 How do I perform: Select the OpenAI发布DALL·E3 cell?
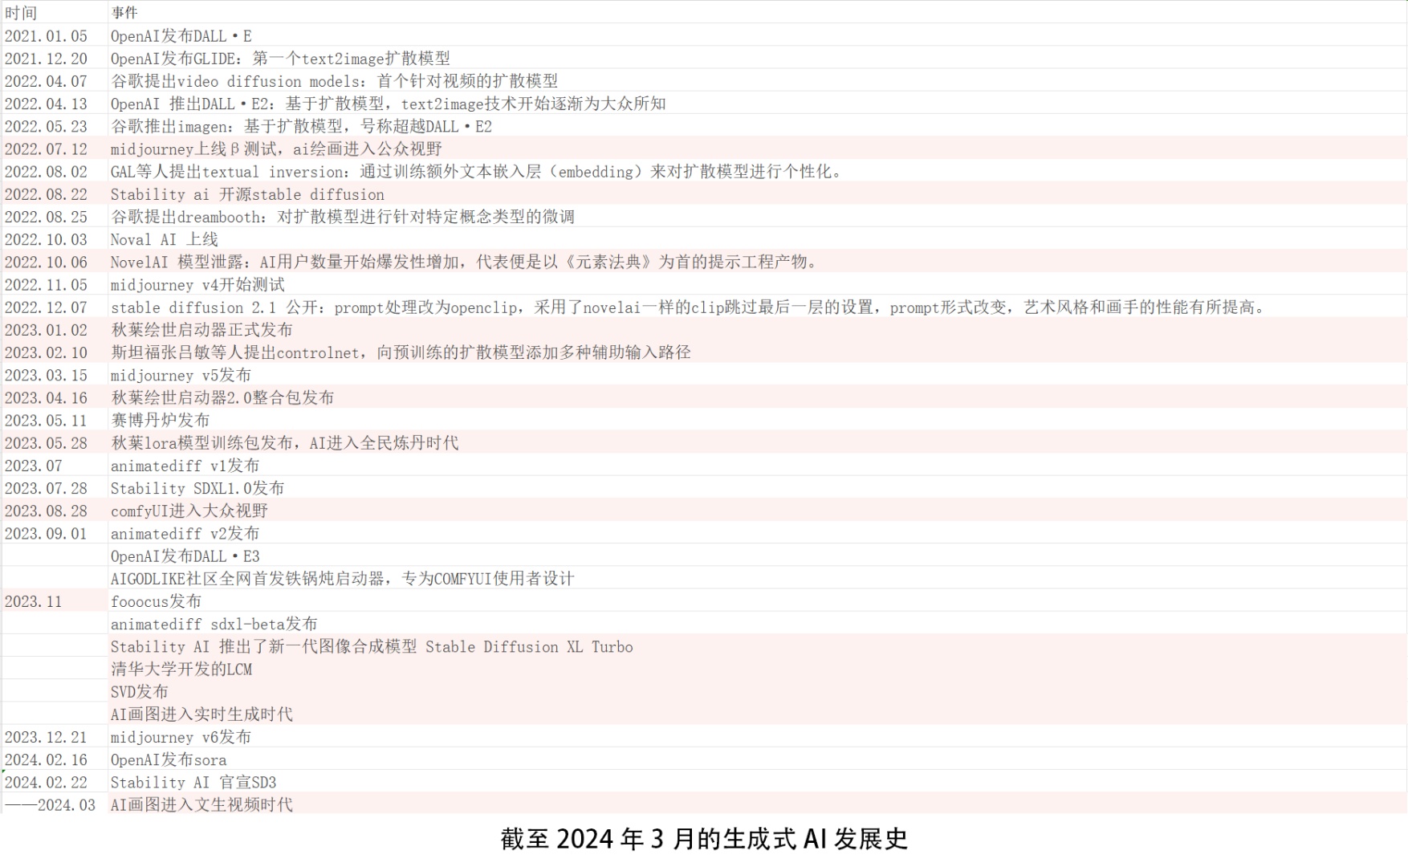point(757,556)
